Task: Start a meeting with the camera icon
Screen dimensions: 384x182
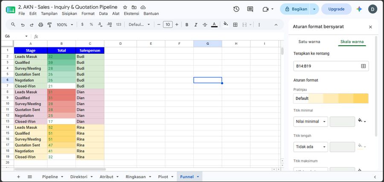Action: coord(265,9)
